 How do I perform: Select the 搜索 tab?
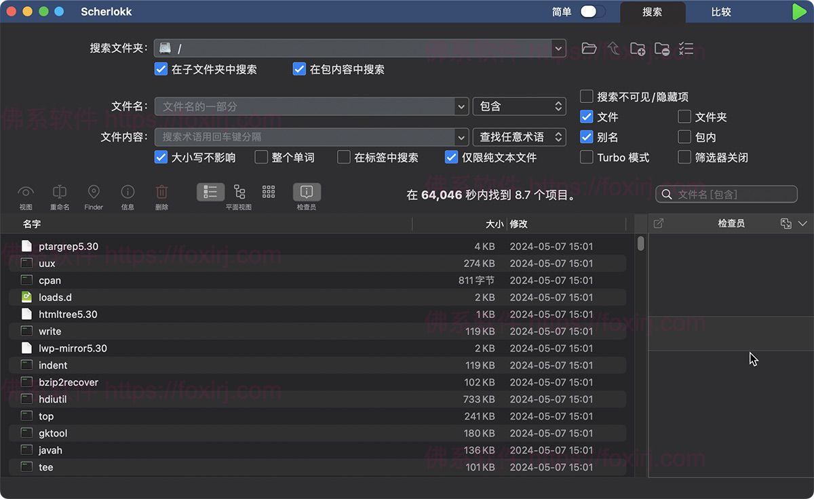click(x=653, y=12)
